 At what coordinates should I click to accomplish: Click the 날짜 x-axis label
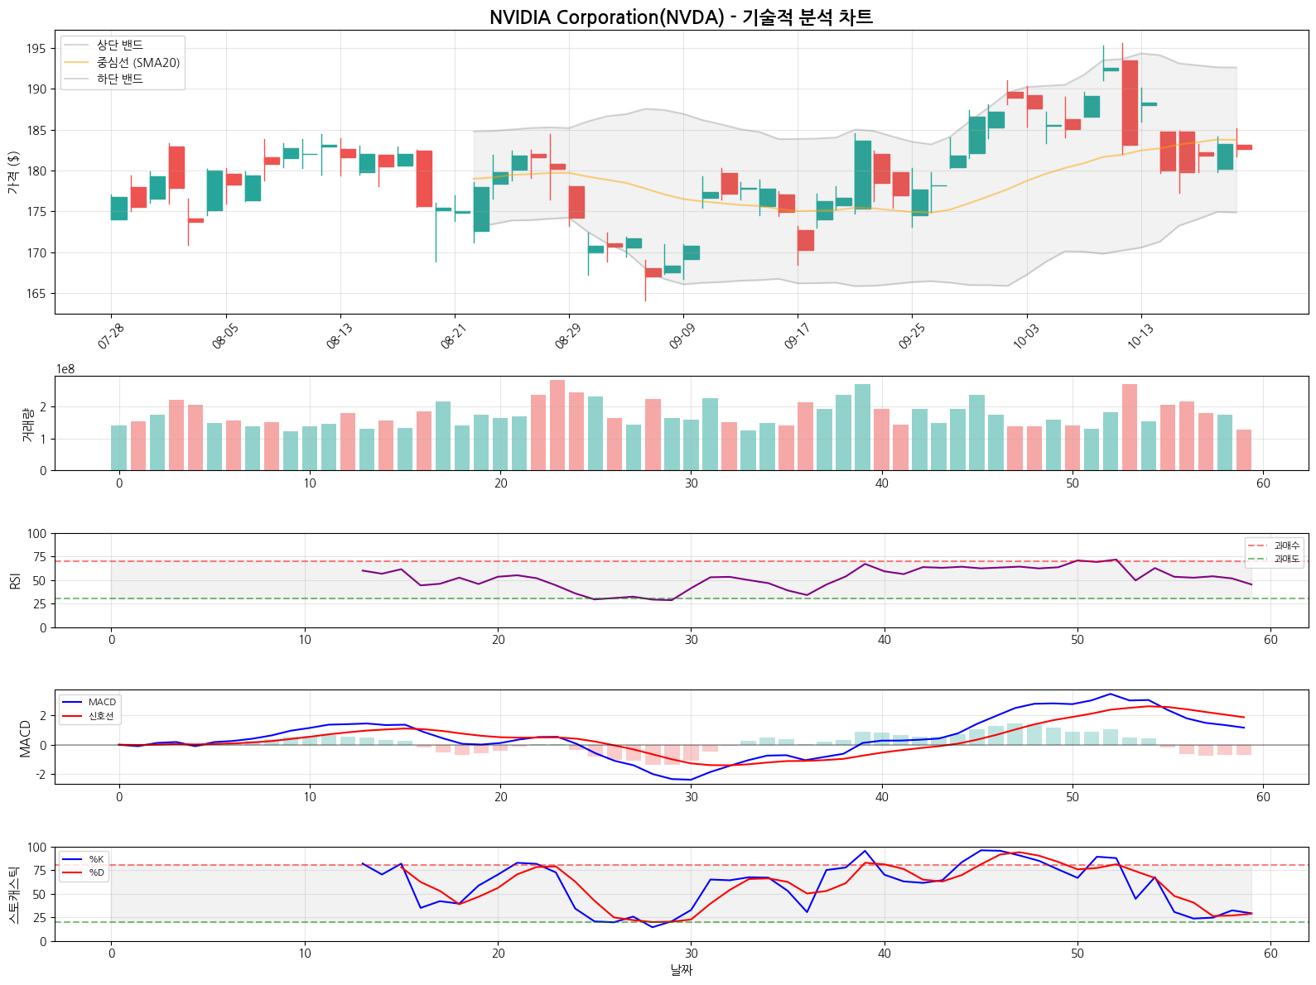click(681, 969)
